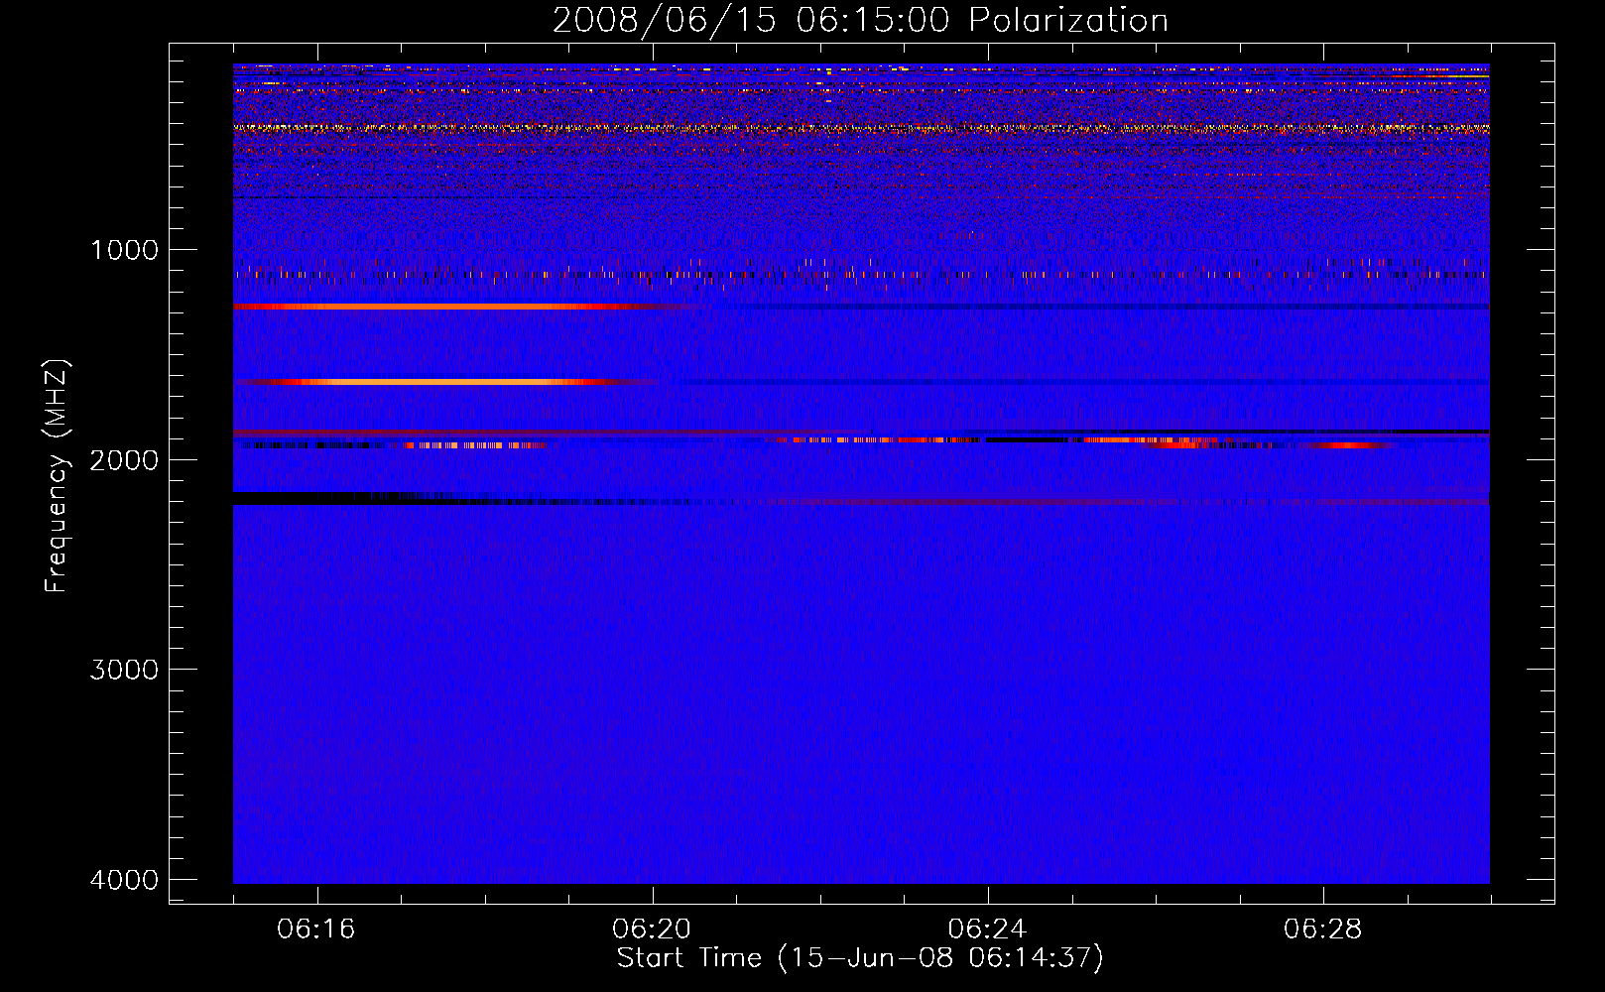This screenshot has height=992, width=1605.
Task: Click the 06:20 time tick label
Action: 652,930
